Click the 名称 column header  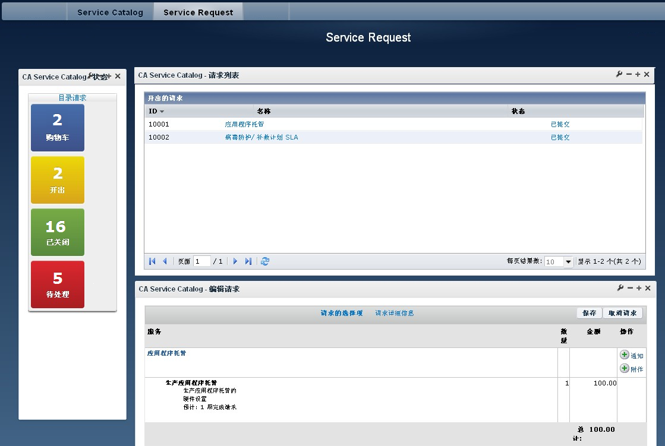(x=264, y=111)
